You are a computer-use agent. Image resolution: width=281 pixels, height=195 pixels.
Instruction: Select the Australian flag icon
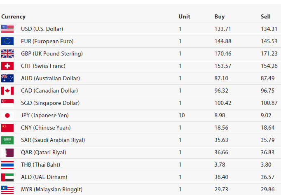tap(7, 78)
